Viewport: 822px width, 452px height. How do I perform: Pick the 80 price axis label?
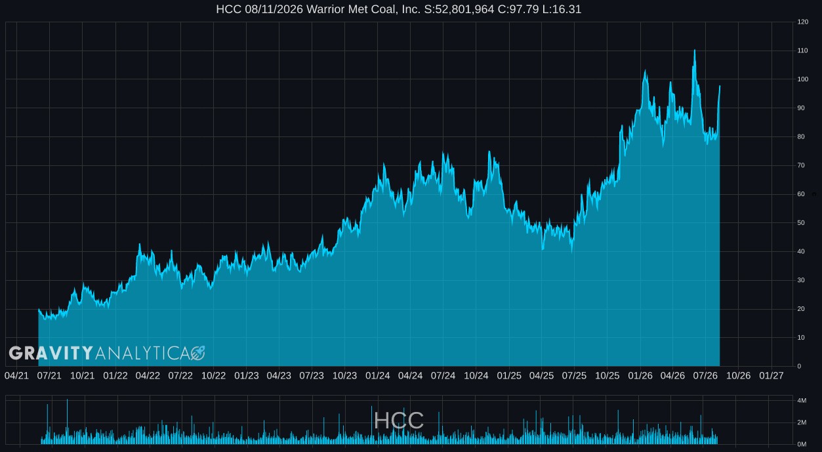tap(801, 136)
